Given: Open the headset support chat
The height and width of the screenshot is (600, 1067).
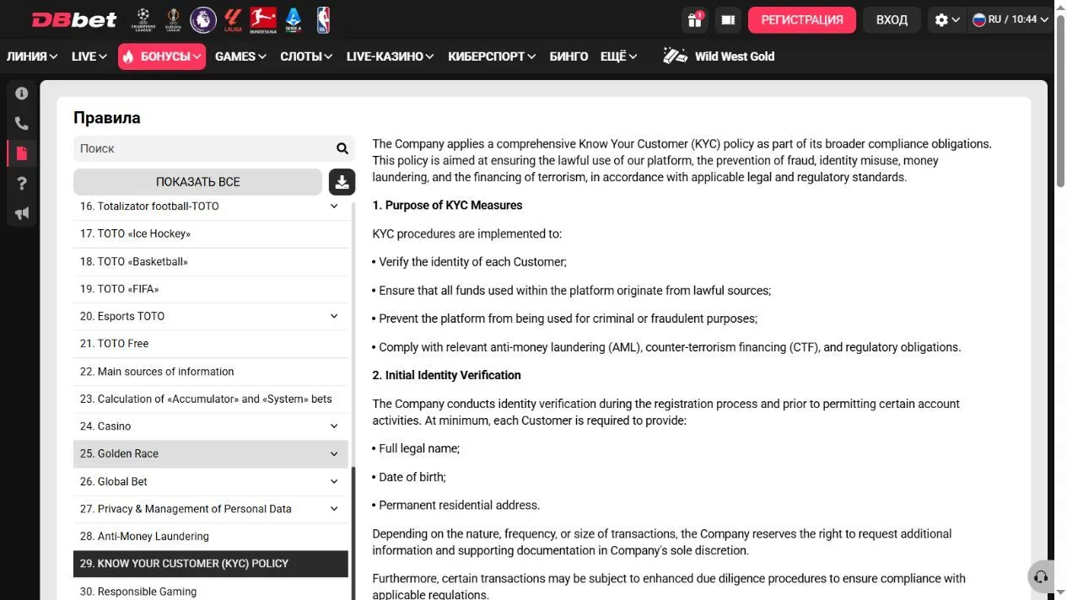Looking at the screenshot, I should pyautogui.click(x=1041, y=577).
